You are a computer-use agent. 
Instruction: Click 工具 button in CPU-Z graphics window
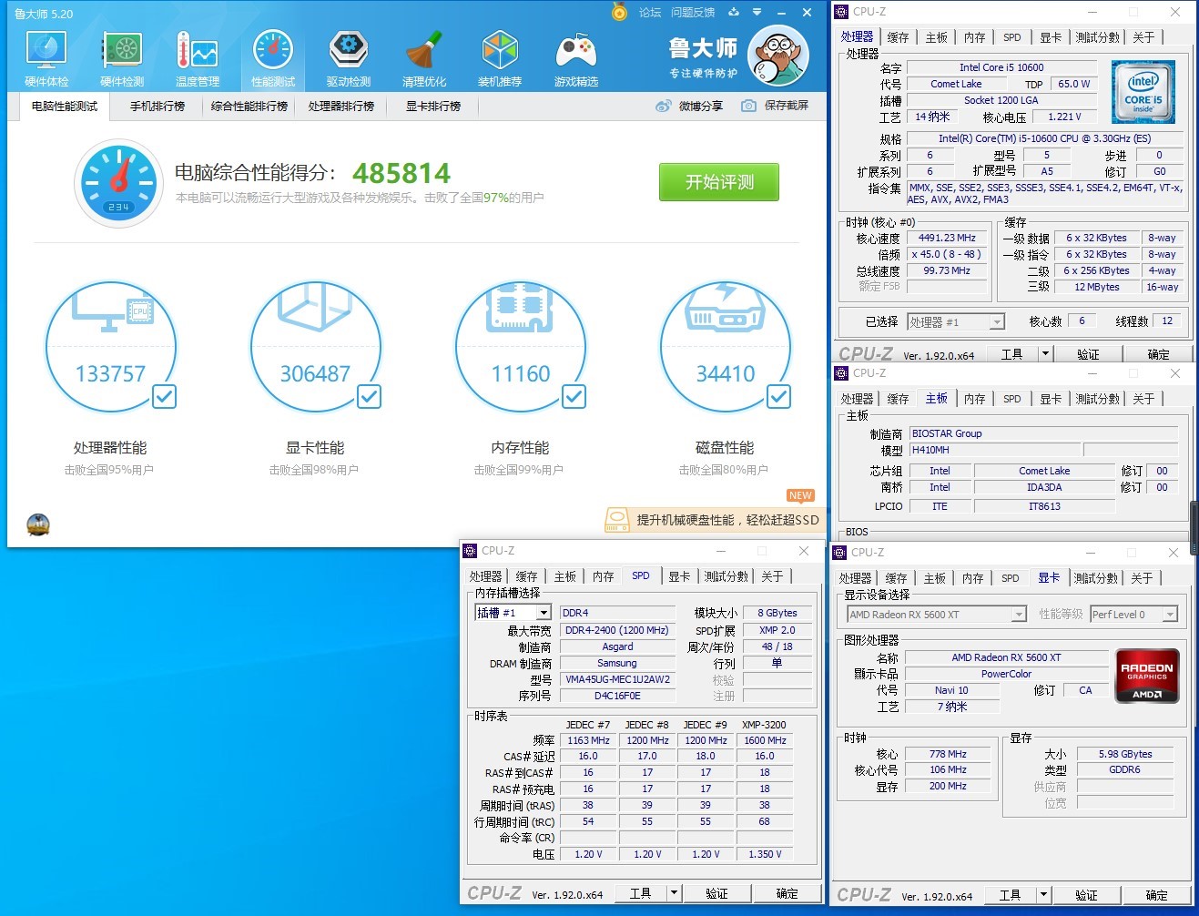pyautogui.click(x=1010, y=894)
